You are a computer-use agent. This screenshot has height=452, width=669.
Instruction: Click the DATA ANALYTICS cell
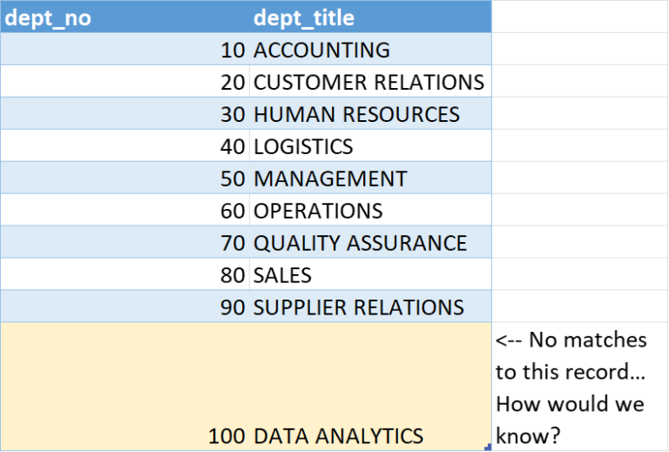(370, 386)
